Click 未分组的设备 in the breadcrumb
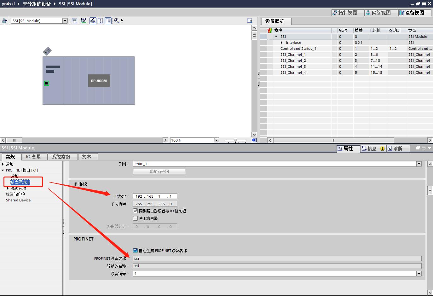The width and height of the screenshot is (433, 296). click(37, 4)
